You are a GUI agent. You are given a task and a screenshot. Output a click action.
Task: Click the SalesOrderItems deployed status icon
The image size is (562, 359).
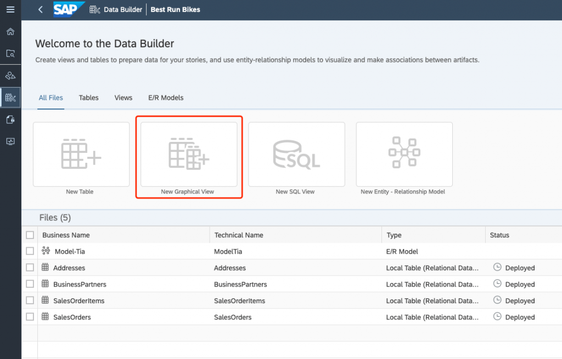[497, 300]
